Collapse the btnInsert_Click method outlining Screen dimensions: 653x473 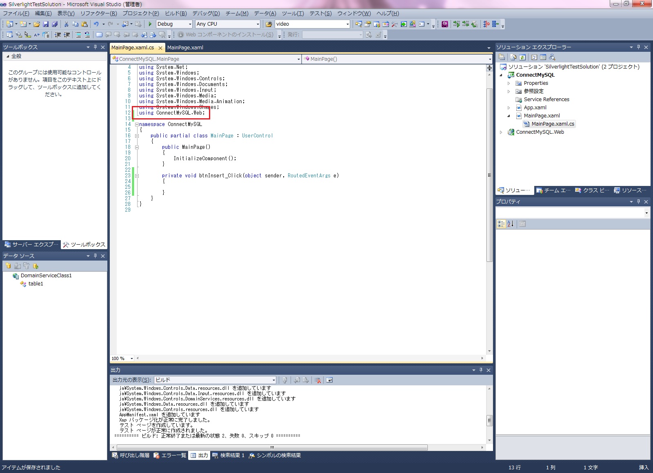coord(137,176)
